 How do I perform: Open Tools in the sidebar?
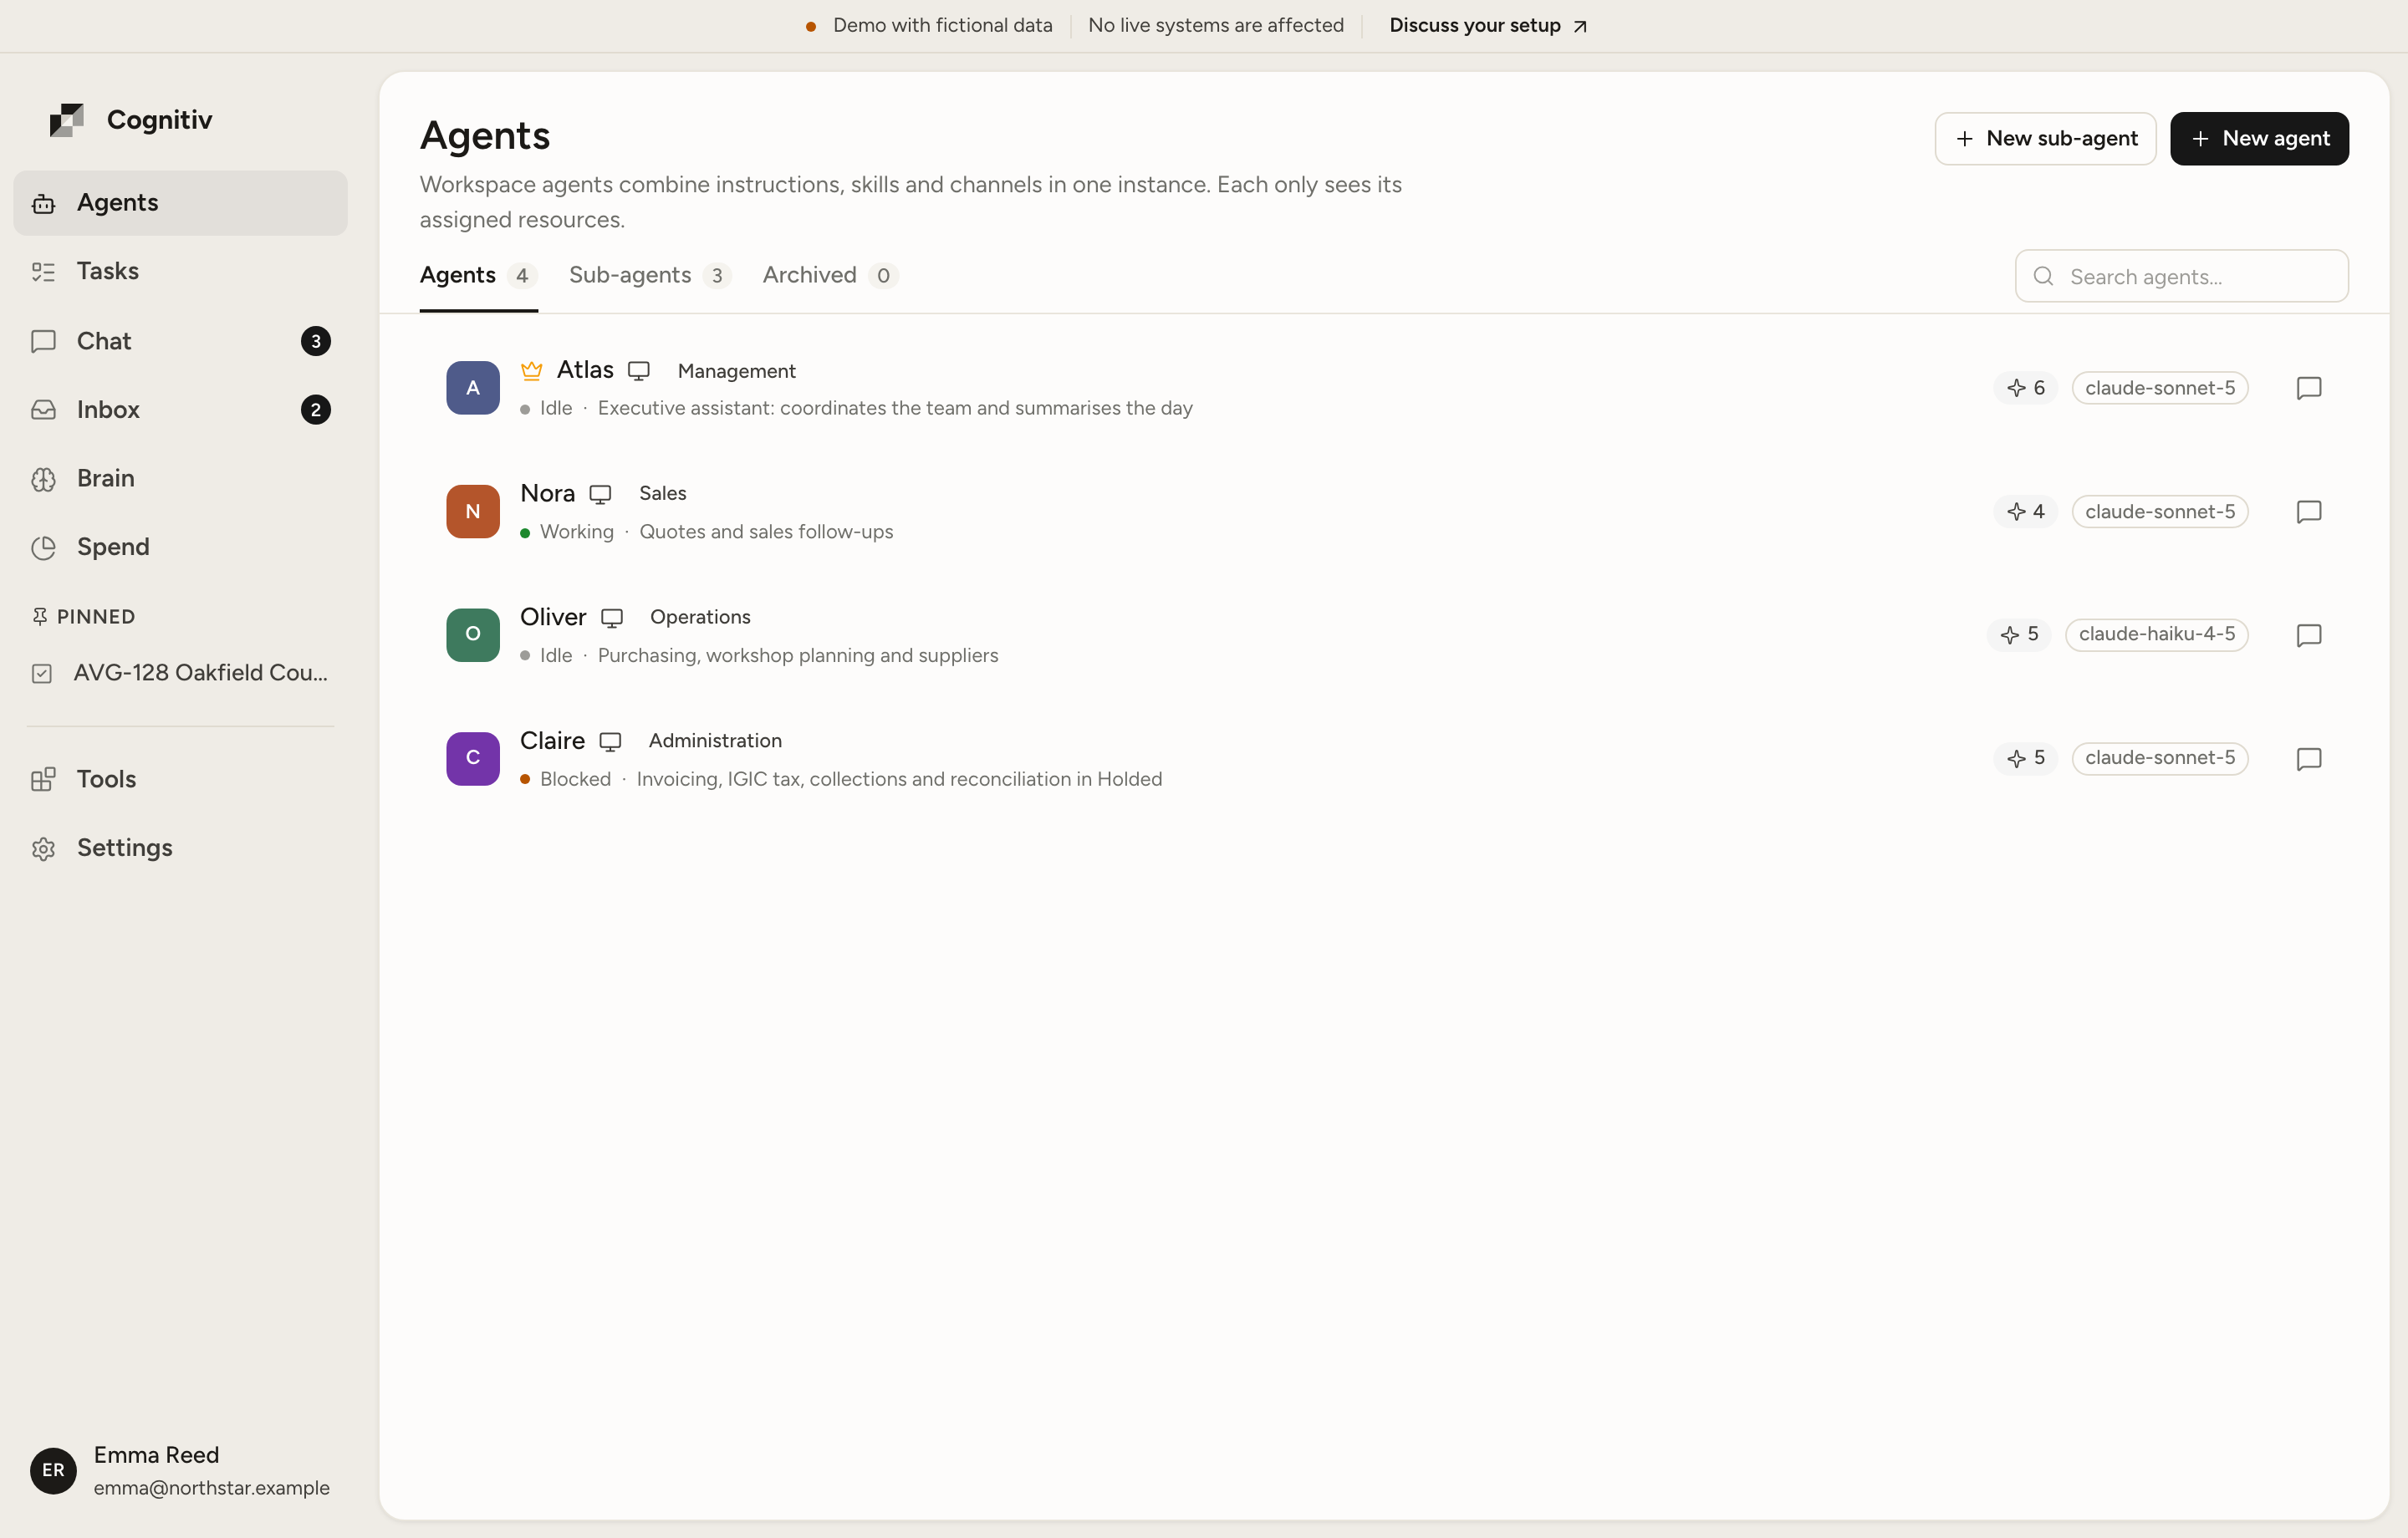[180, 779]
